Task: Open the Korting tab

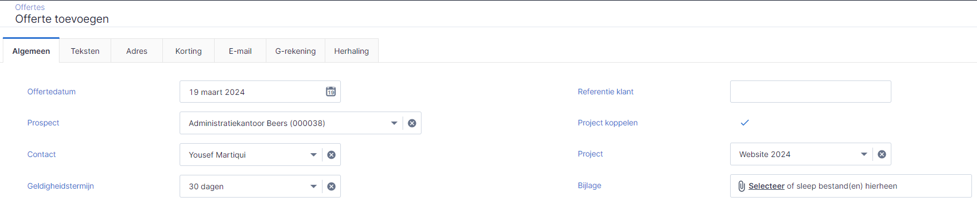Action: pyautogui.click(x=189, y=50)
